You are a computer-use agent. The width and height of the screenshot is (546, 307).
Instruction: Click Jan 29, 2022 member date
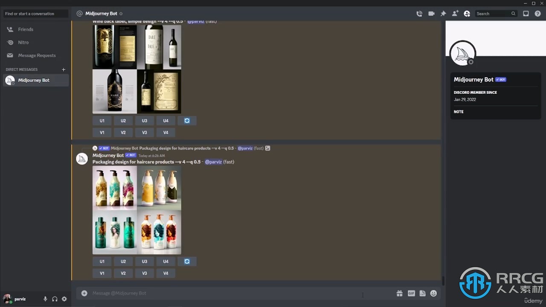point(465,100)
